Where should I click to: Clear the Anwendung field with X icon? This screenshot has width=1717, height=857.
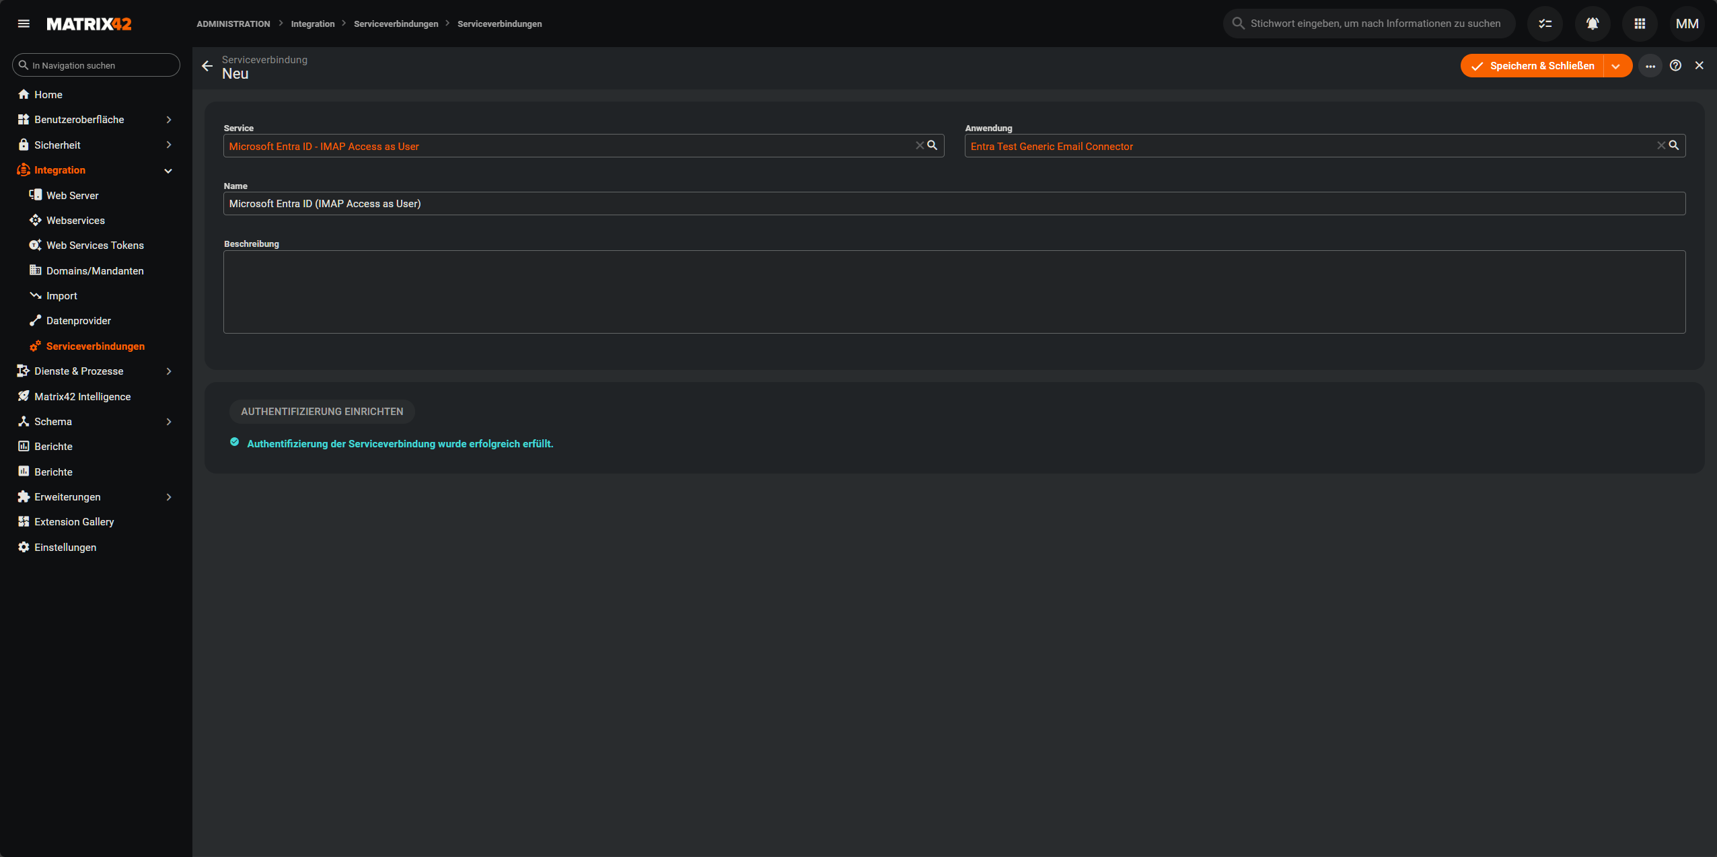click(x=1661, y=145)
